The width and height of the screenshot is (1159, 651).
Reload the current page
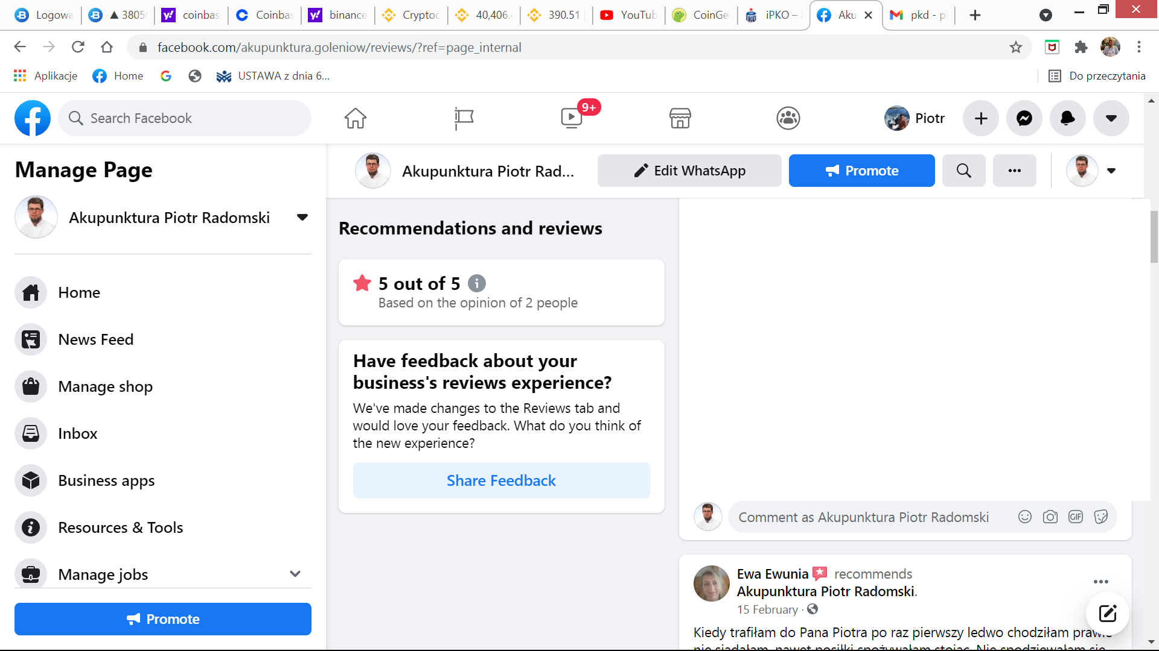pos(78,47)
